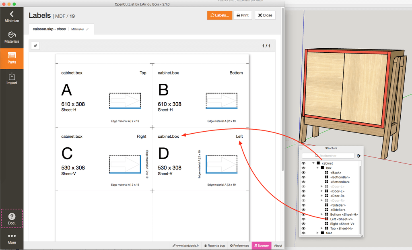The height and width of the screenshot is (250, 412).
Task: Expand the dimmed <Door-L> node
Action: point(321,186)
